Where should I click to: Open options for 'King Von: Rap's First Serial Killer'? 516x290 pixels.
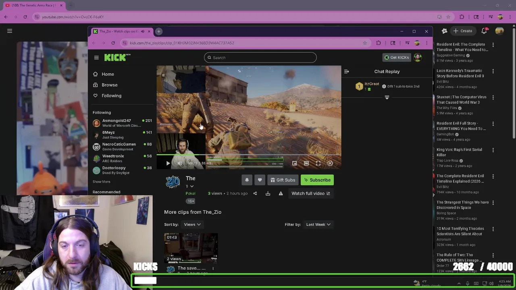493,150
